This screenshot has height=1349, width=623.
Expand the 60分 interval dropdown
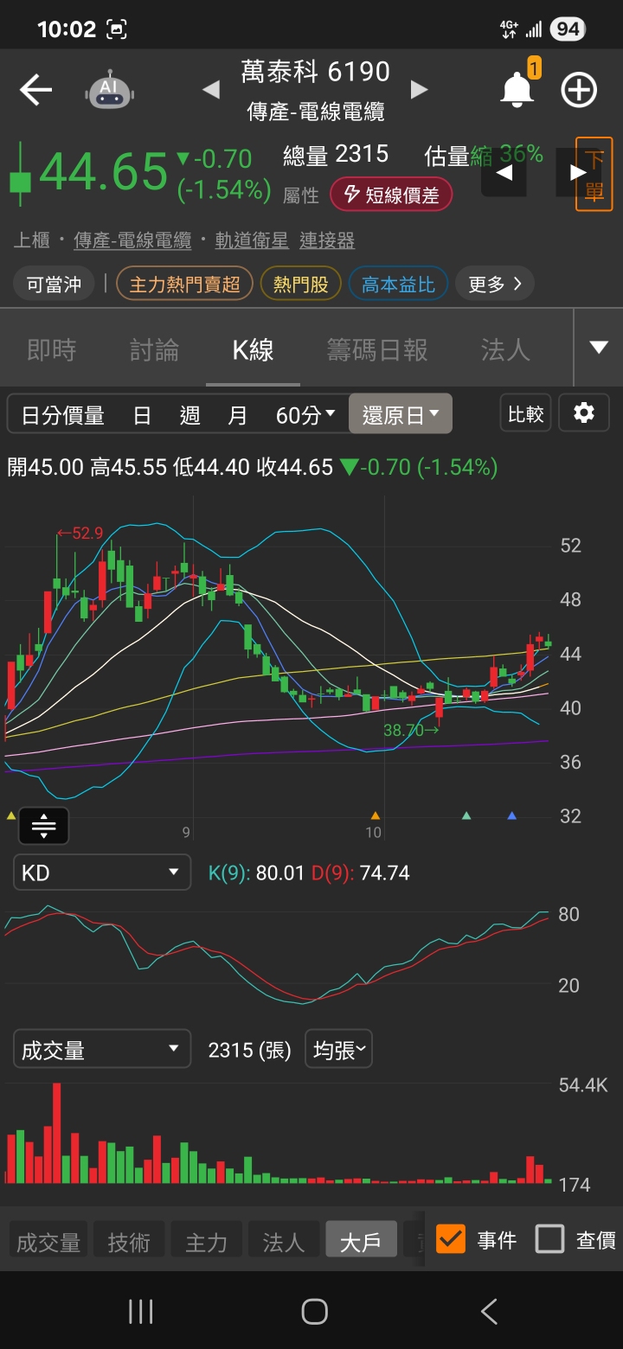[x=305, y=415]
